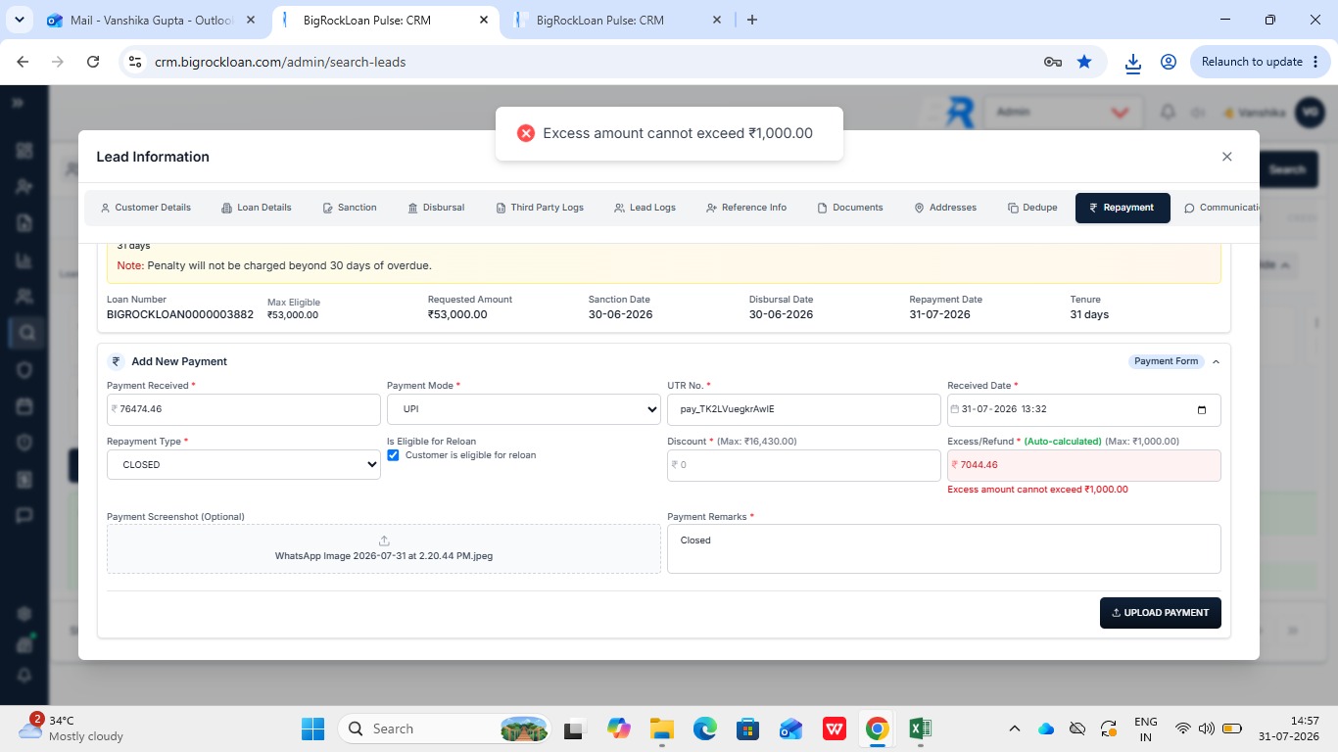
Task: Switch to the Loan Details tab
Action: tap(257, 208)
